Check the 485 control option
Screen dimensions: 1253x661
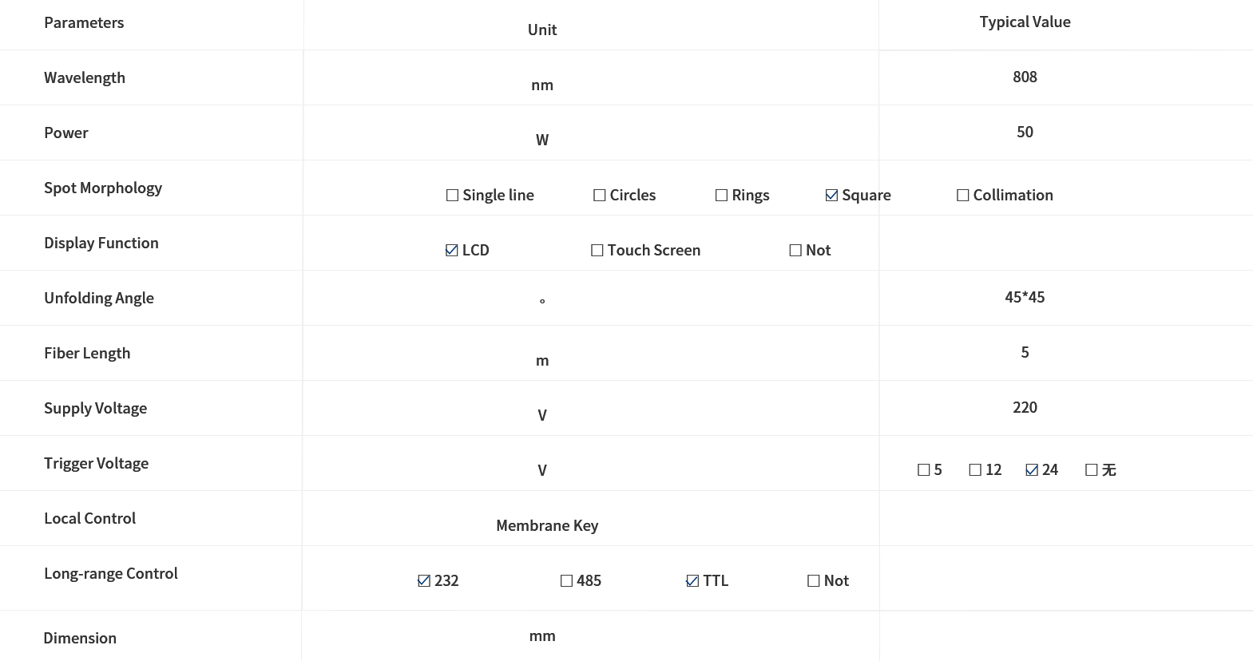click(567, 581)
